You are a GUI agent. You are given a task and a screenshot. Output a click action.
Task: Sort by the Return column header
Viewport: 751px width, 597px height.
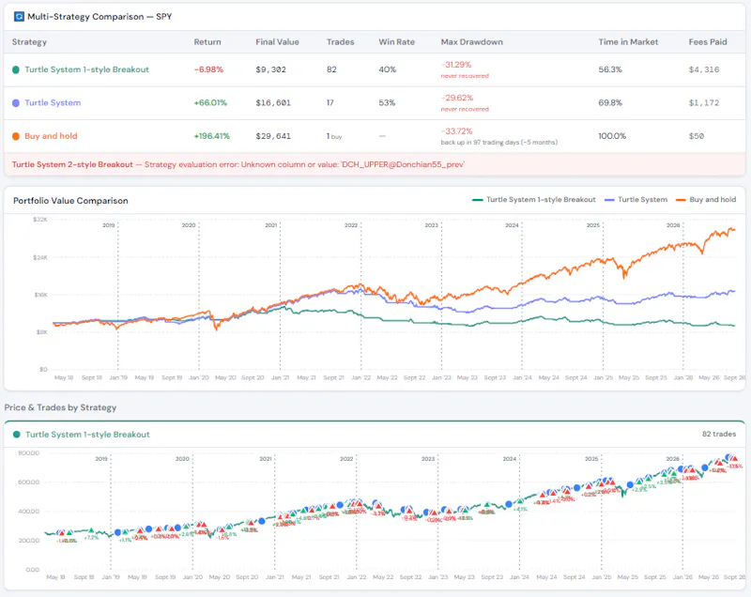point(207,41)
